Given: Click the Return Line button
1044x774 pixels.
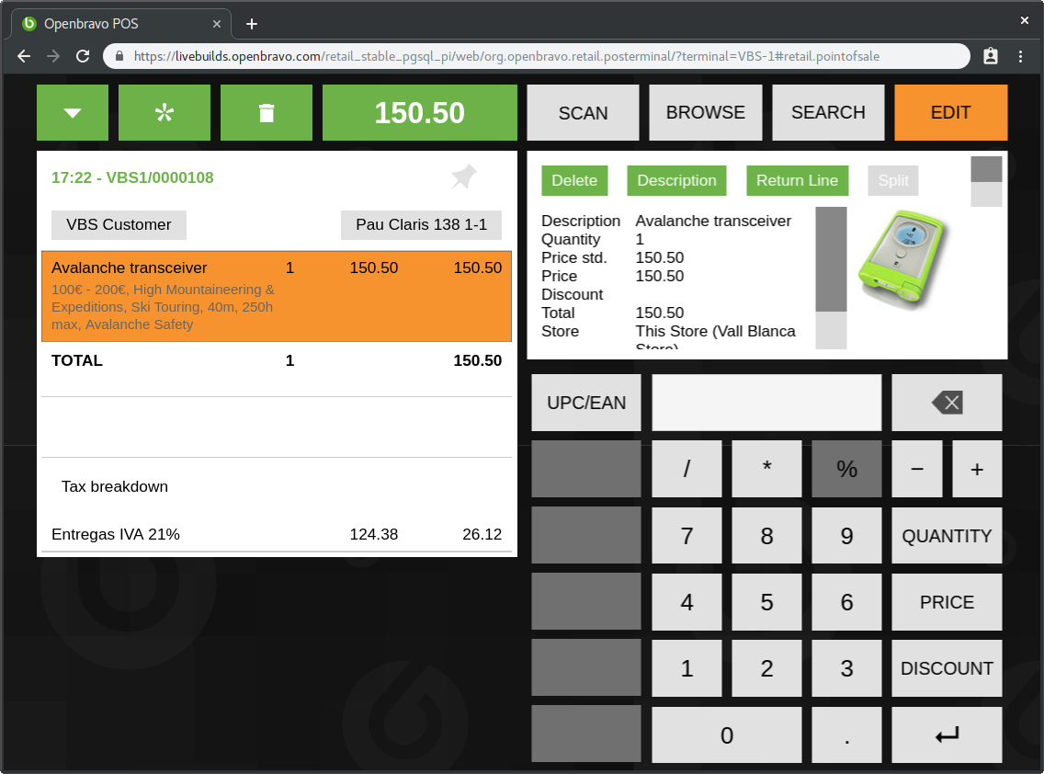Looking at the screenshot, I should point(797,180).
